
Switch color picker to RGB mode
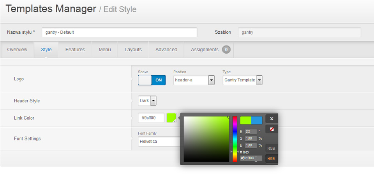pyautogui.click(x=272, y=149)
